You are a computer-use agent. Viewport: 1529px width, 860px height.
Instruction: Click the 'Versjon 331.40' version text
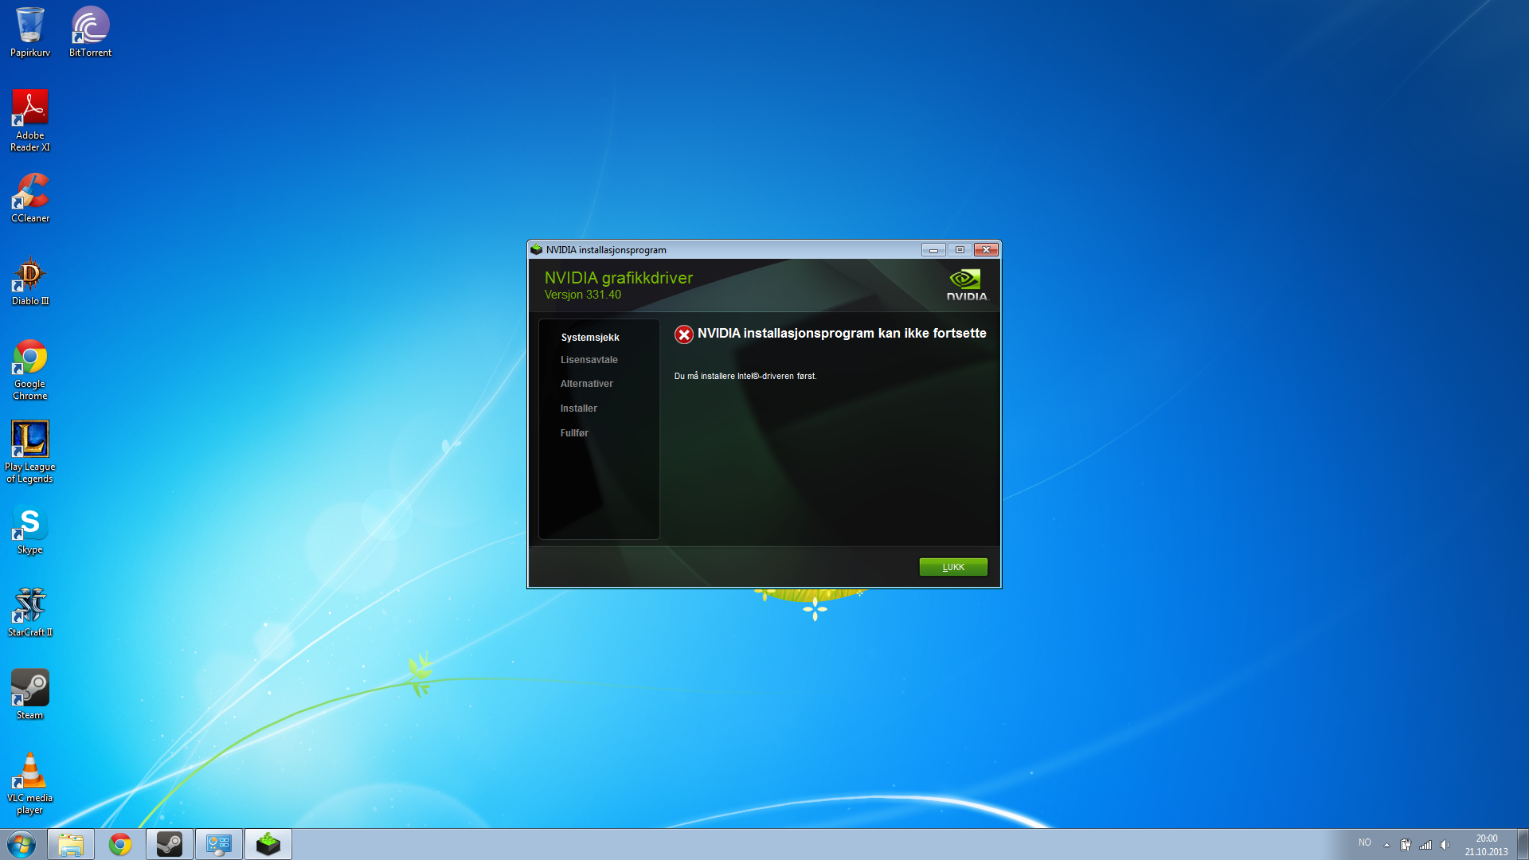point(583,295)
